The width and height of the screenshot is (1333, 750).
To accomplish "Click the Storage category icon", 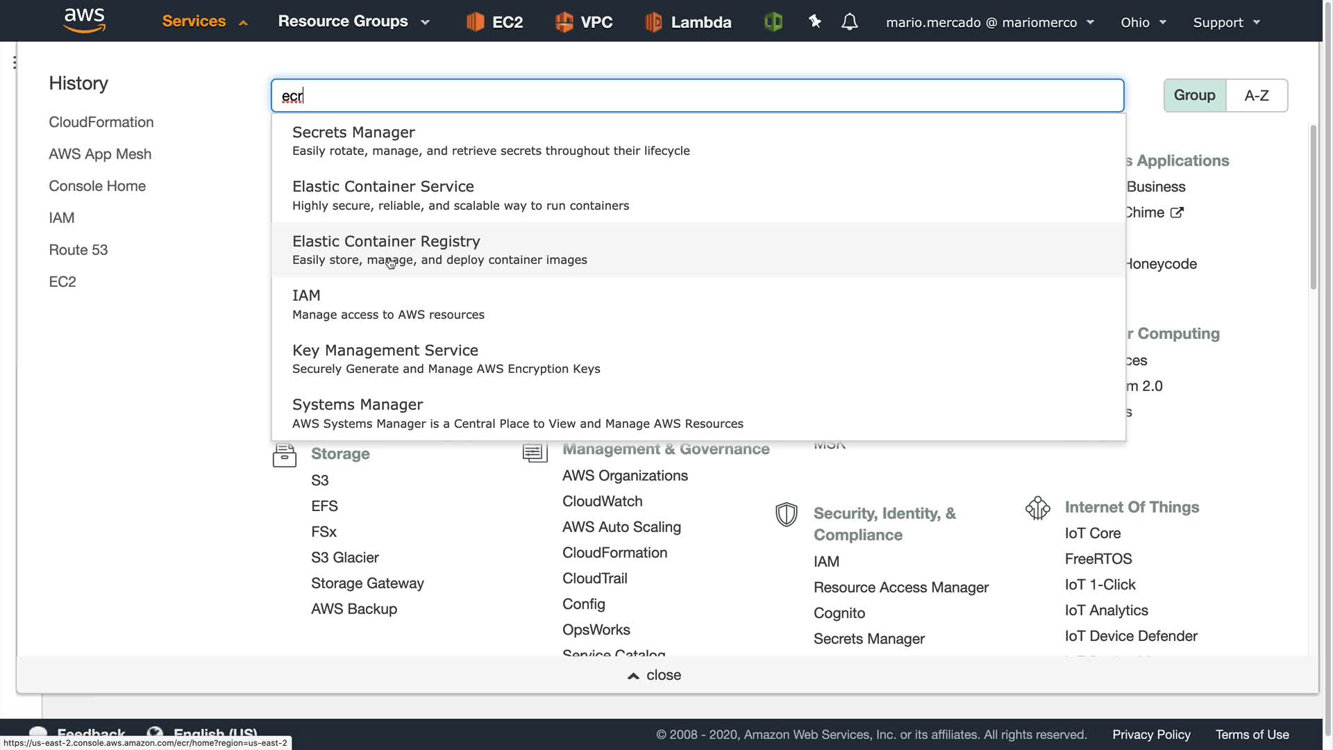I will pos(284,455).
